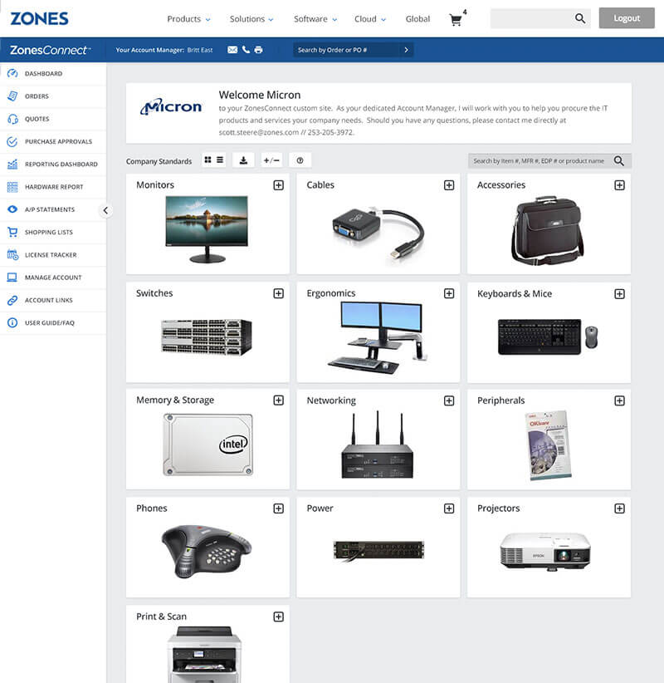664x683 pixels.
Task: Expand the Ergonomics category
Action: tap(449, 293)
